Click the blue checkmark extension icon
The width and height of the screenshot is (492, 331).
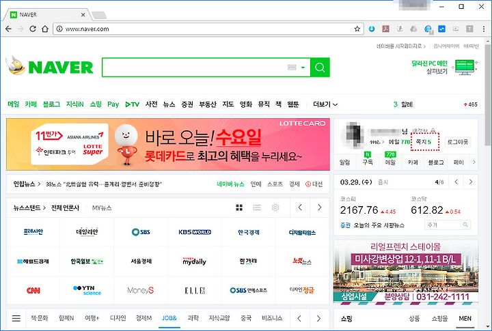pos(441,29)
